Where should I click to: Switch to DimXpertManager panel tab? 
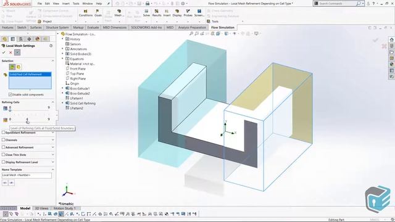[x=29, y=39]
